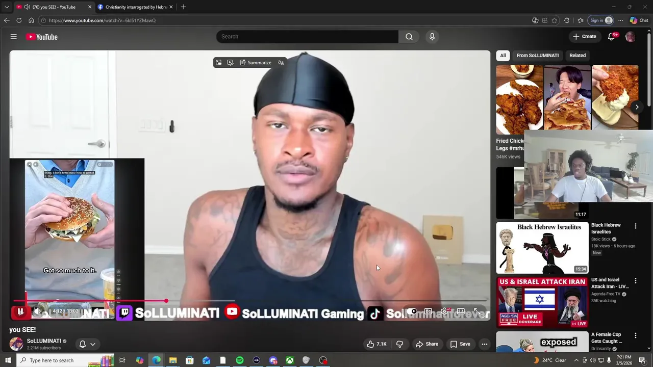Open the fried chicken Shorts thumbnail
Image resolution: width=653 pixels, height=367 pixels.
point(519,99)
